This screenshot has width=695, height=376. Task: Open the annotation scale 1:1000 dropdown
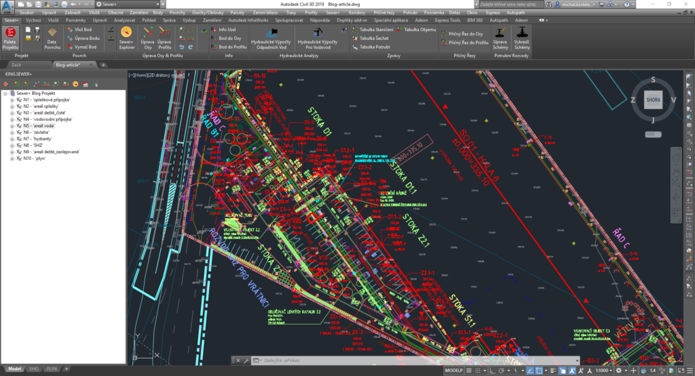click(604, 371)
